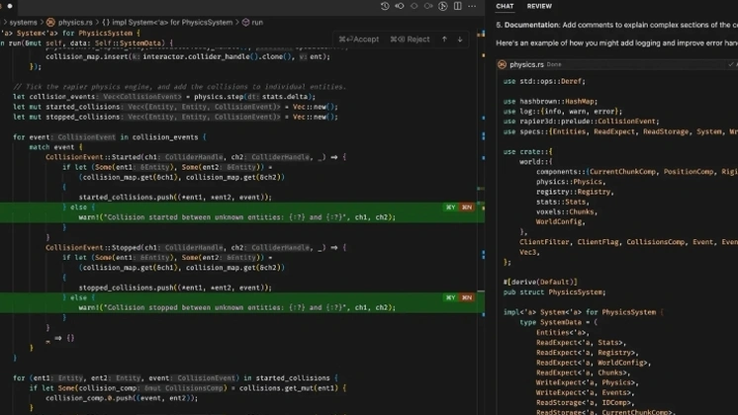This screenshot has width=738, height=415.
Task: Go to next change with down arrow
Action: [x=460, y=40]
